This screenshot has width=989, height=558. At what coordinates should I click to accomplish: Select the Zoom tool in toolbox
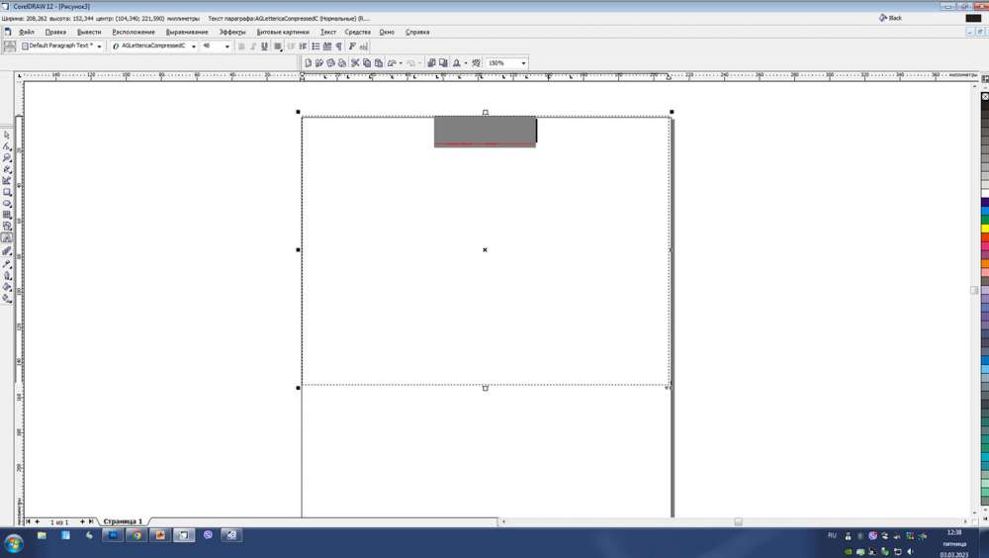click(7, 157)
